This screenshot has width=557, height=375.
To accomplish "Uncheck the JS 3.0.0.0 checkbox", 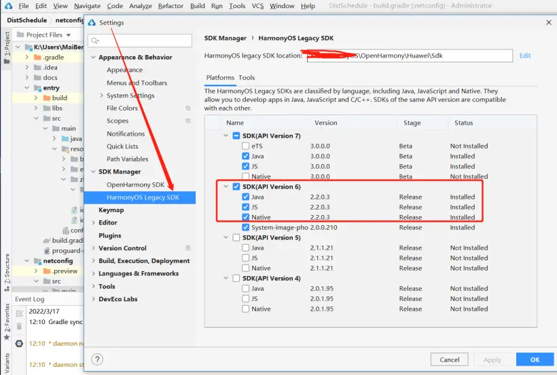I will [x=245, y=166].
